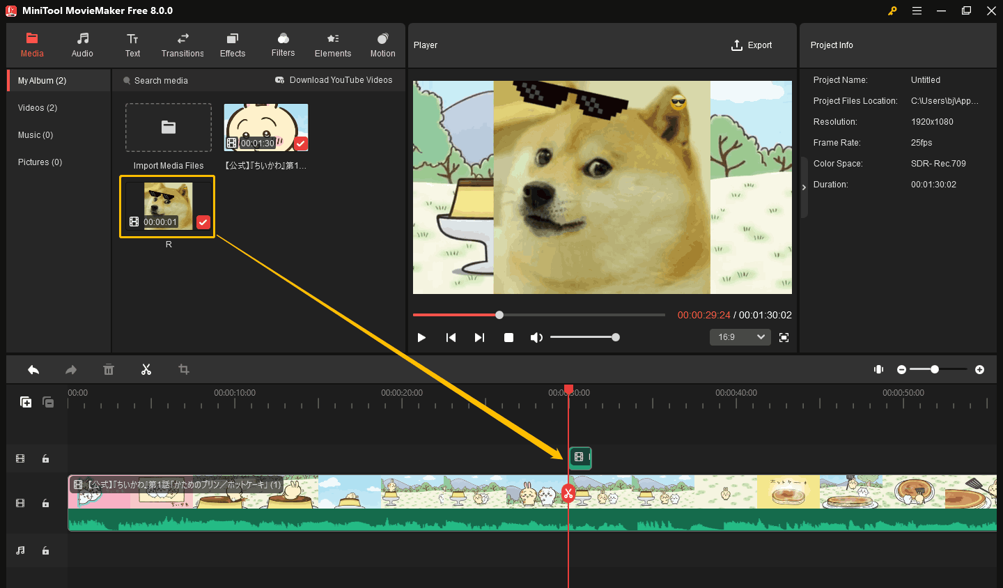Select My Album (2) category
The height and width of the screenshot is (588, 1003).
click(x=59, y=81)
